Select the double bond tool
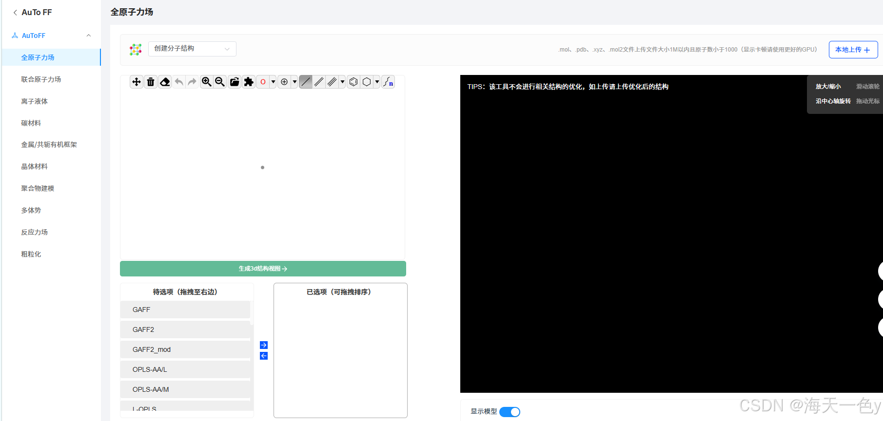The width and height of the screenshot is (883, 421). [319, 82]
